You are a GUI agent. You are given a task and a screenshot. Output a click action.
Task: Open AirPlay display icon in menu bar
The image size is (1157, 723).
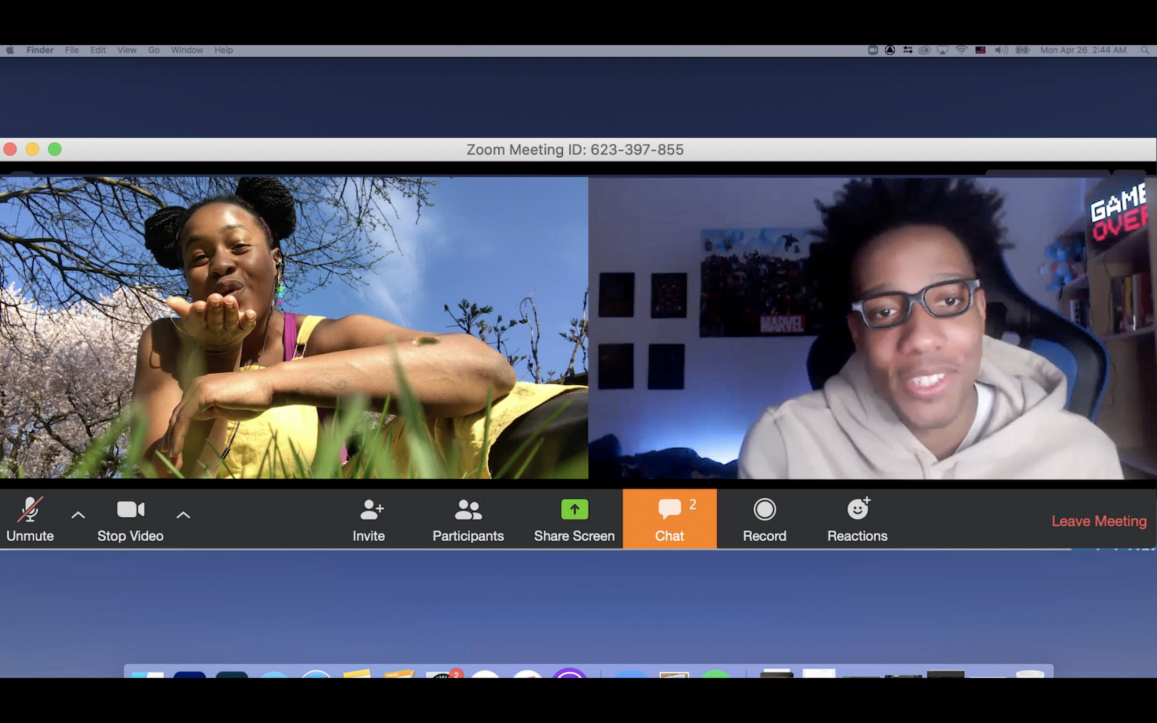click(x=942, y=50)
